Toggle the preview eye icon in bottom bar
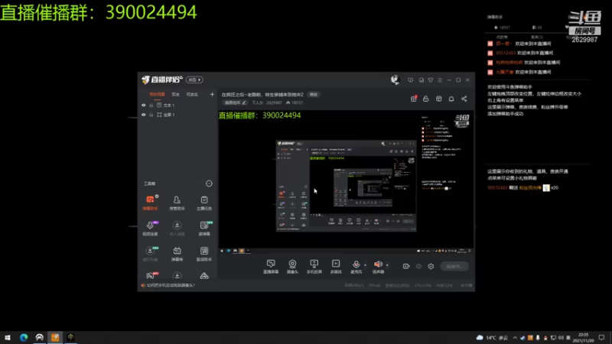 point(418,266)
